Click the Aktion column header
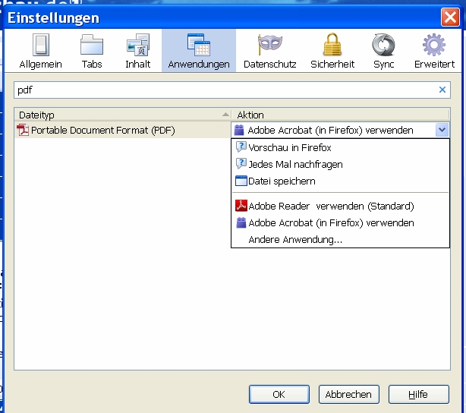 coord(340,115)
